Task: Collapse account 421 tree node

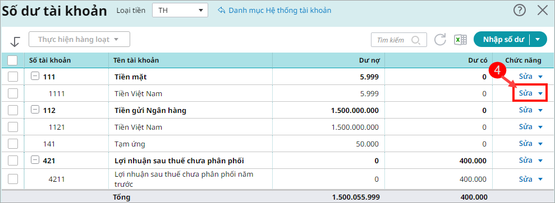Action: pos(35,160)
